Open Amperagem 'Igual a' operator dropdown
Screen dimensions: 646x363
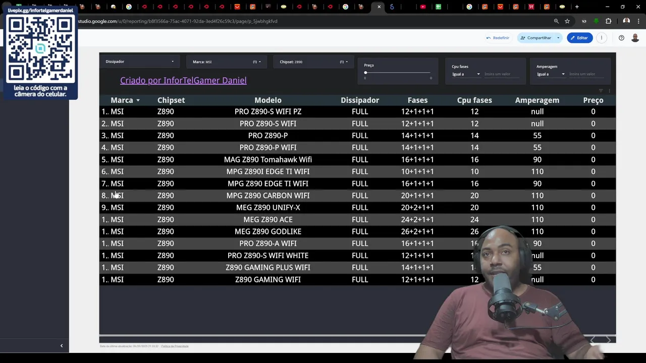[551, 74]
